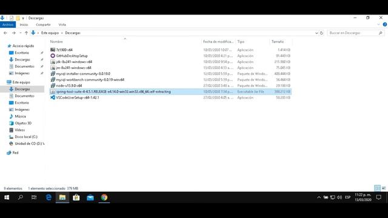Image resolution: width=388 pixels, height=218 pixels.
Task: Sort by the Tipo column header
Action: click(x=241, y=42)
